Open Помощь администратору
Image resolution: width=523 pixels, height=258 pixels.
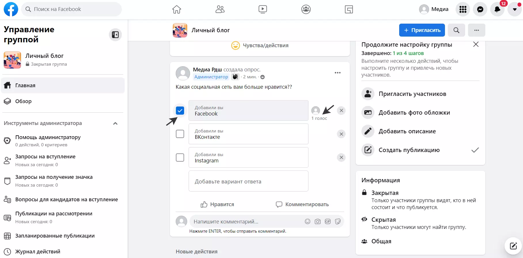coord(63,141)
